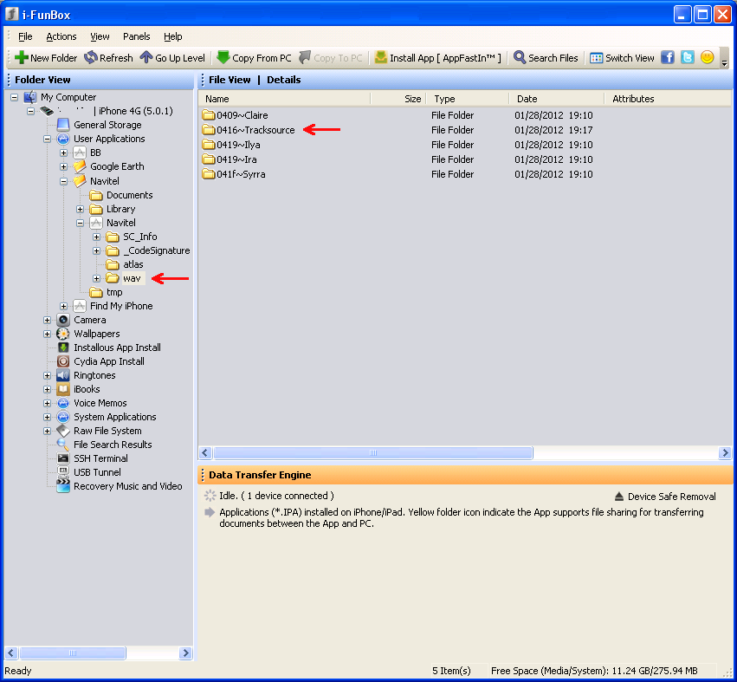Click the Search Files magnifier icon
The image size is (737, 682).
pos(520,58)
